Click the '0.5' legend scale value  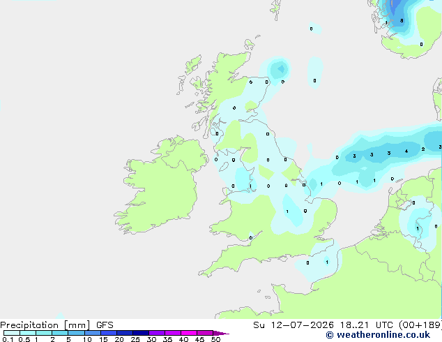24,339
